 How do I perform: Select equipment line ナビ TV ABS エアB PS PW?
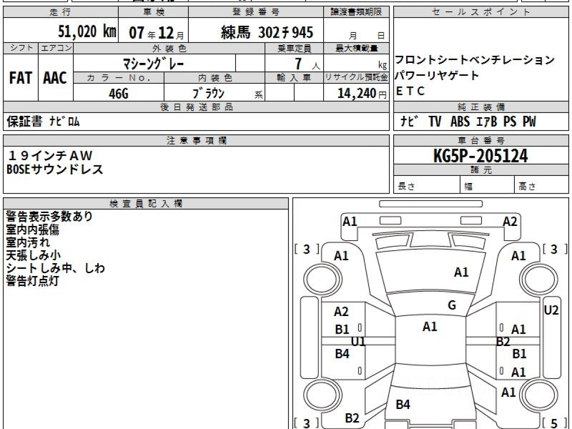(468, 122)
